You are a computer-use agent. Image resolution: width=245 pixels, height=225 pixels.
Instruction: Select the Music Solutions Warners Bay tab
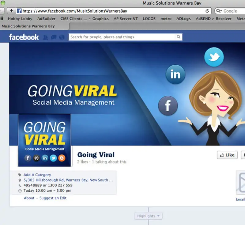28,26
